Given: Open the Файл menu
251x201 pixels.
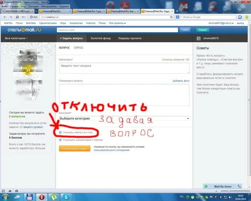Looking at the screenshot, I should pos(5,6).
